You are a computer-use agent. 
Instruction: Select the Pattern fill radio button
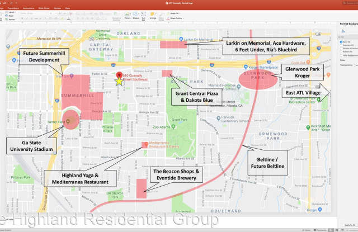341,52
